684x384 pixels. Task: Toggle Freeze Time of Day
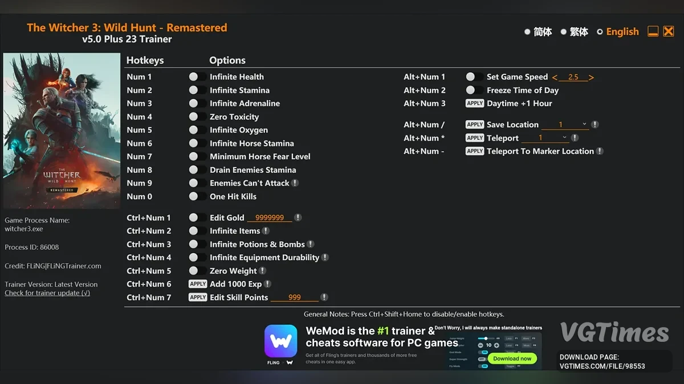click(475, 90)
